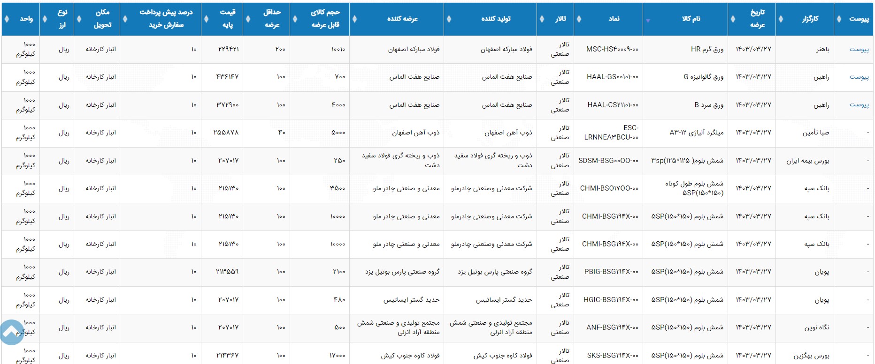Screen dimensions: 875x364
Task: Select symbol HAAL-CS21101-00
Action: (x=613, y=105)
